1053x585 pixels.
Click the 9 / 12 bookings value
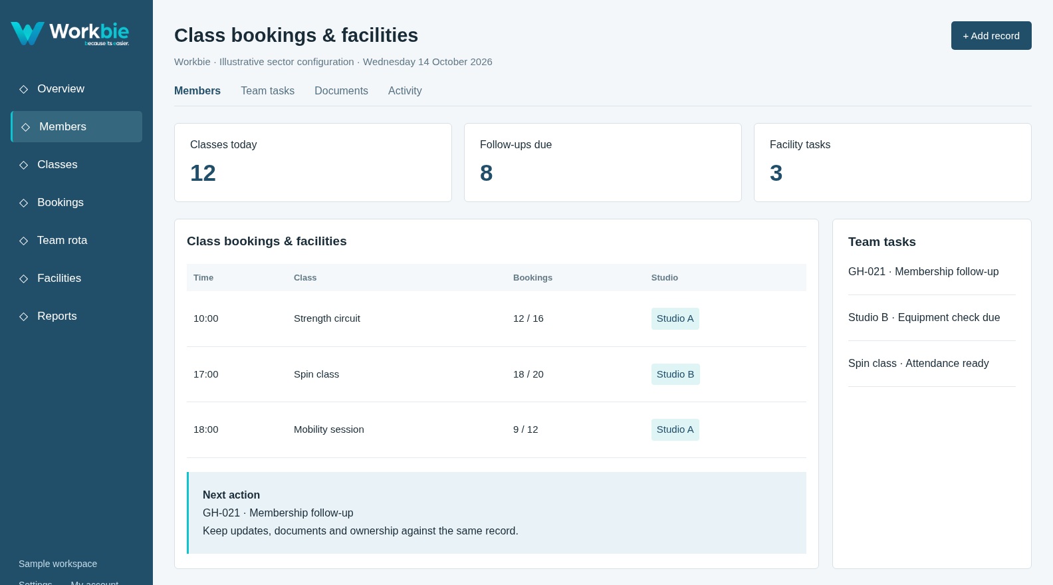(x=526, y=429)
